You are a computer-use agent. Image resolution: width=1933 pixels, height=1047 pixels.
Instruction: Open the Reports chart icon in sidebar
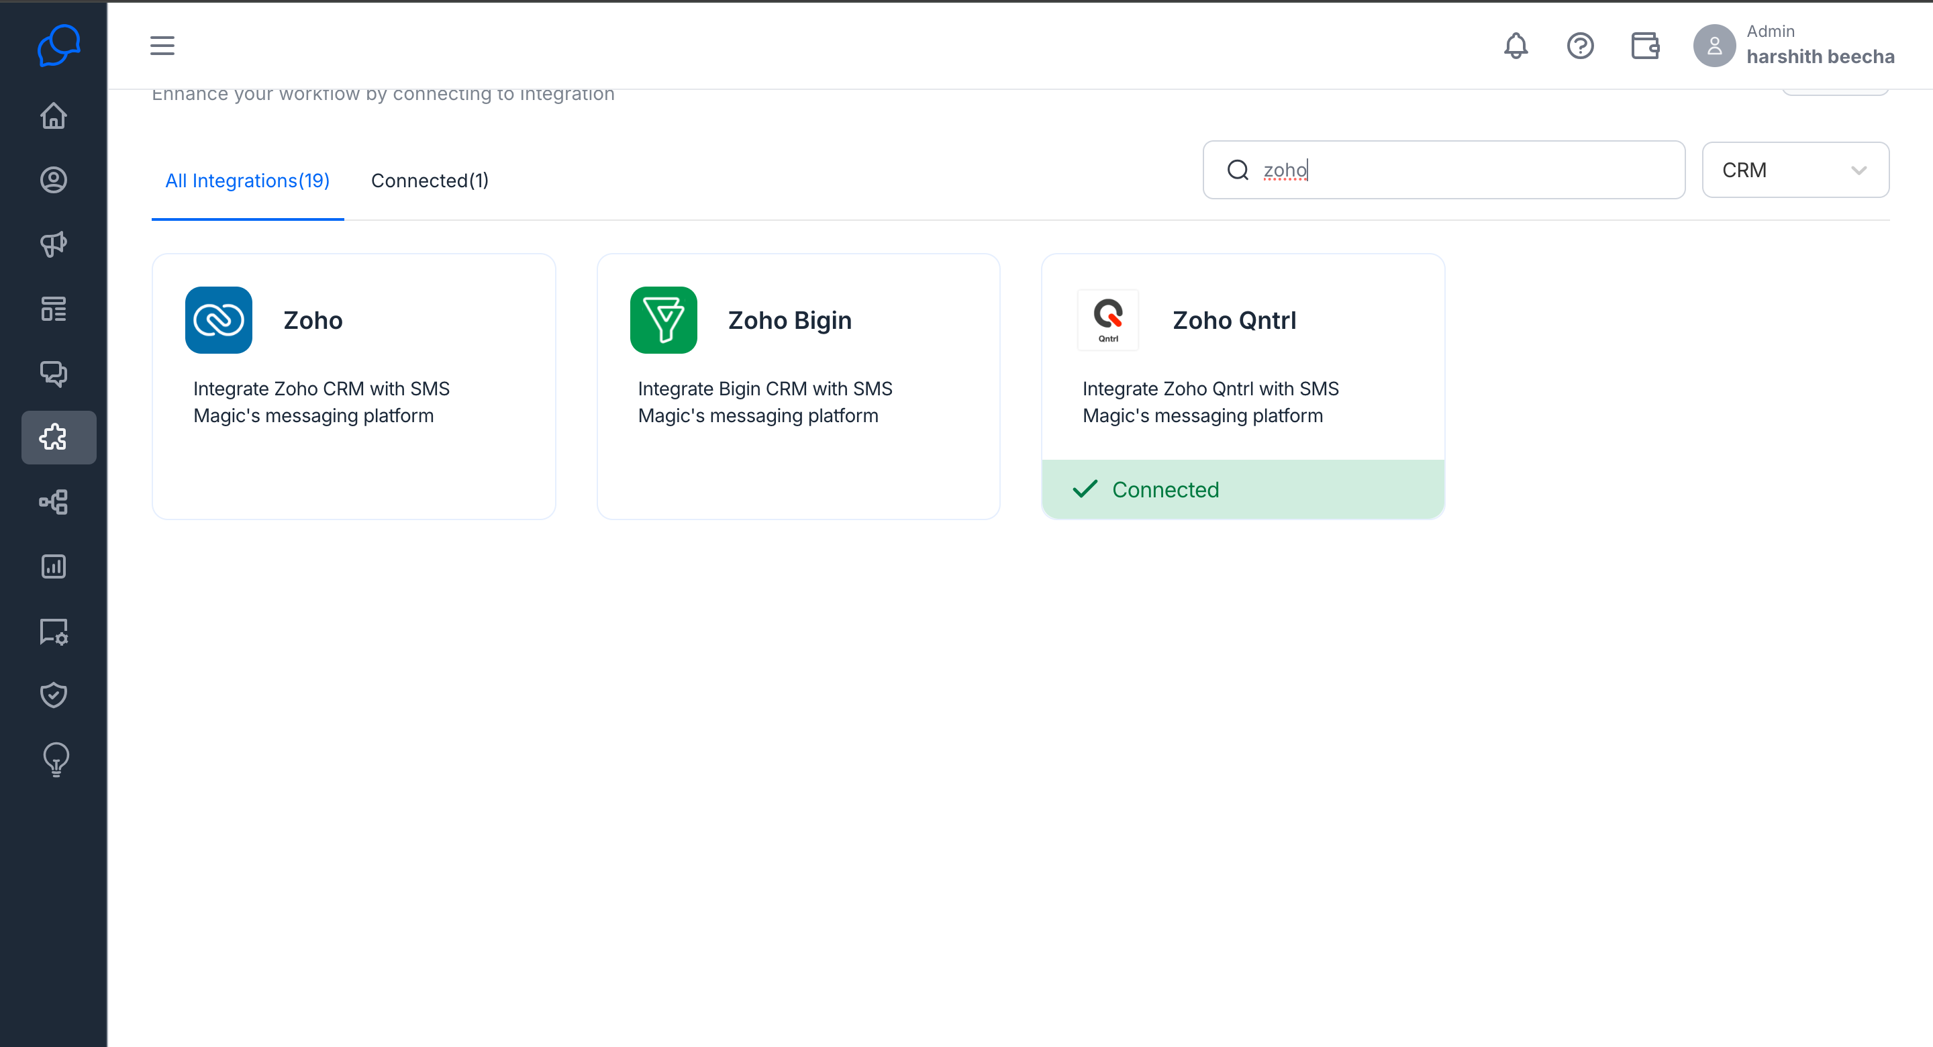[x=53, y=566]
